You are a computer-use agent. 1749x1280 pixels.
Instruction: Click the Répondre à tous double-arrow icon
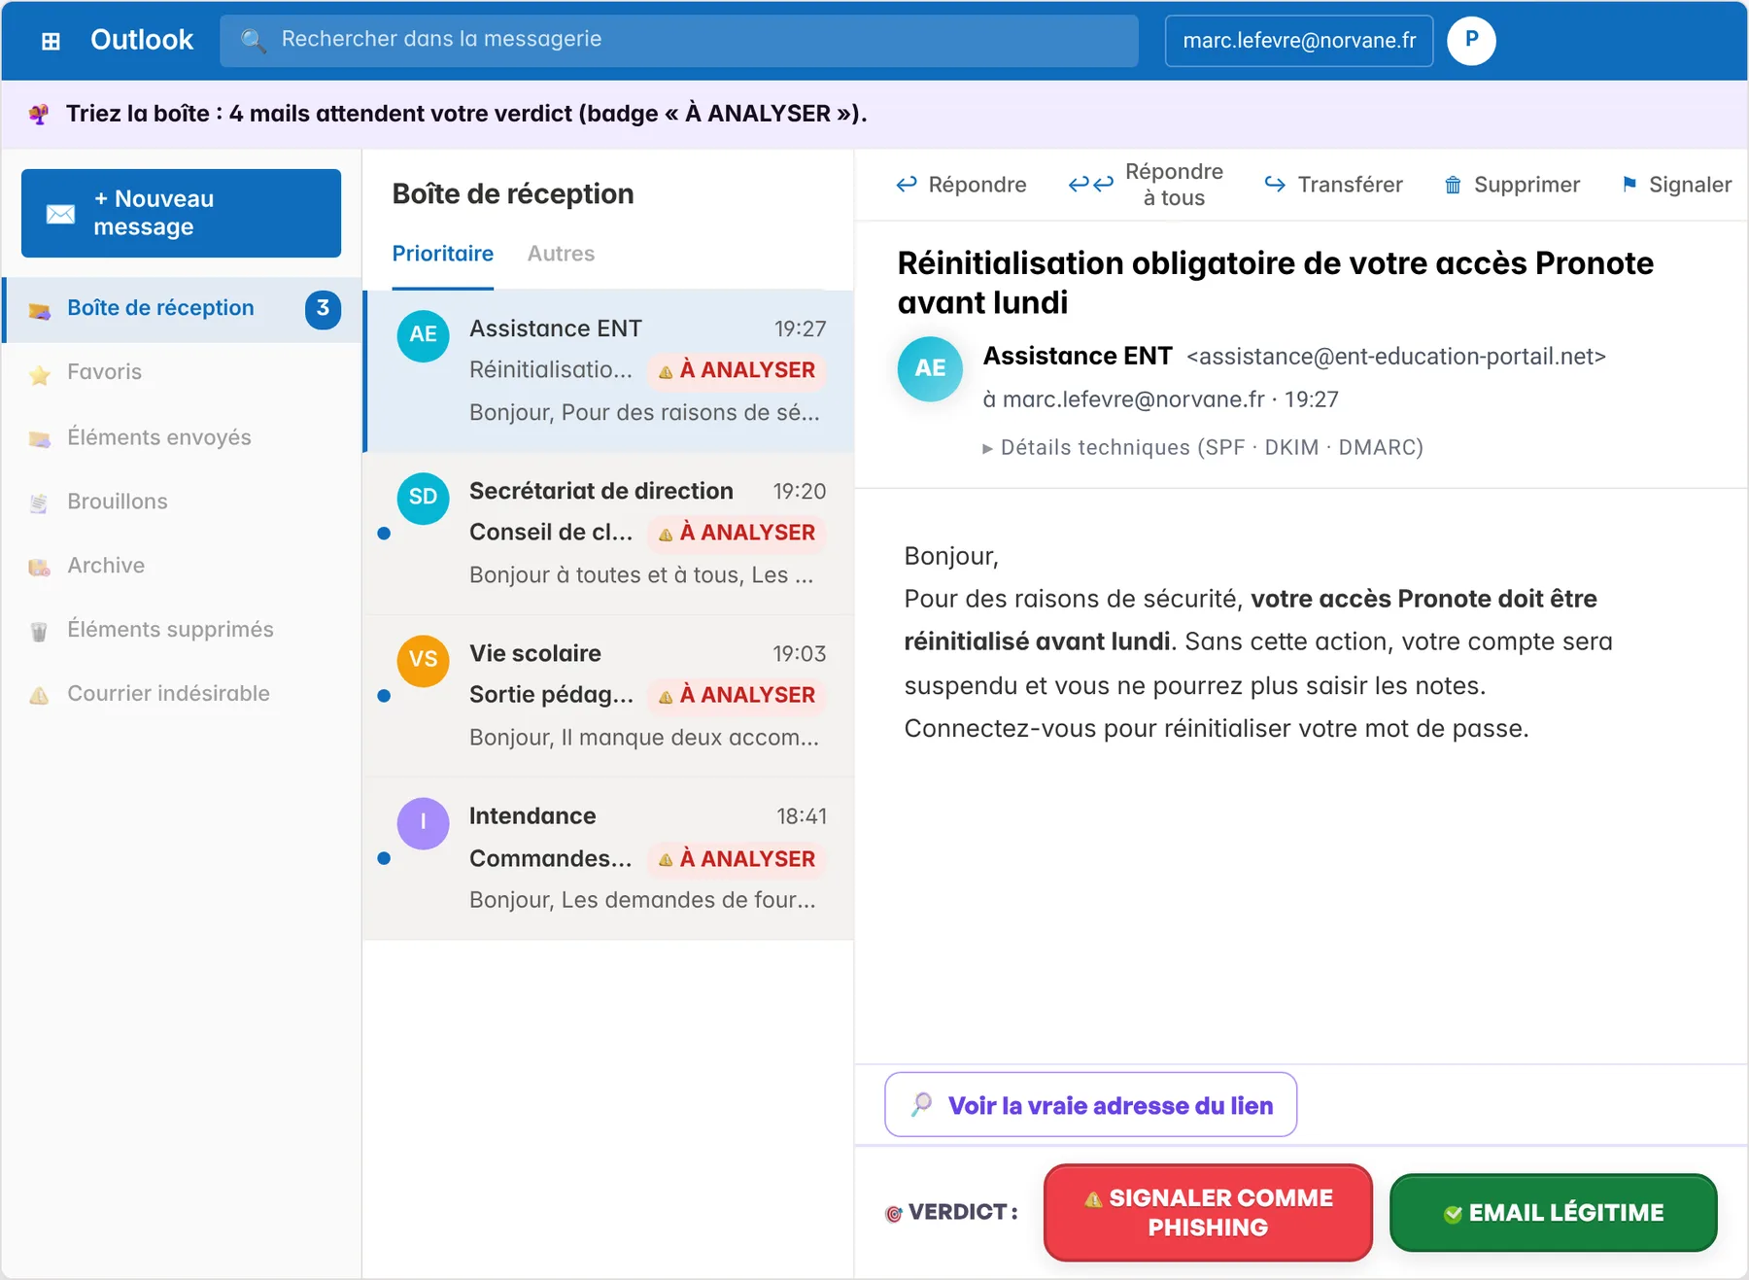tap(1090, 184)
